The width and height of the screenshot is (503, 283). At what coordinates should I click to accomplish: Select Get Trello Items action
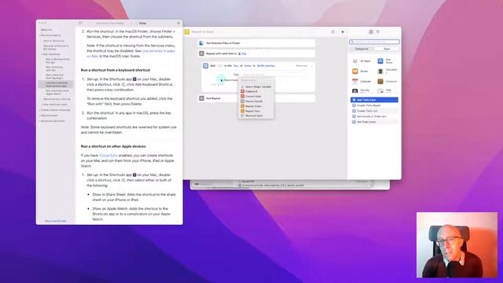(374, 122)
